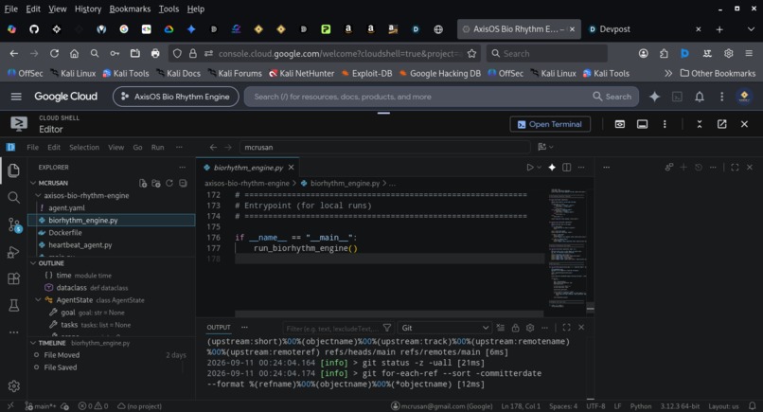Run the Python file with play icon

point(530,167)
